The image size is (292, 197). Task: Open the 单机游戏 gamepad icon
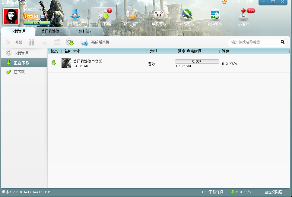(159, 14)
